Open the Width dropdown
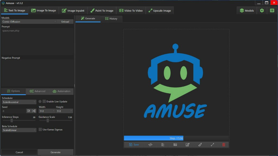The image size is (278, 156). [x=47, y=111]
